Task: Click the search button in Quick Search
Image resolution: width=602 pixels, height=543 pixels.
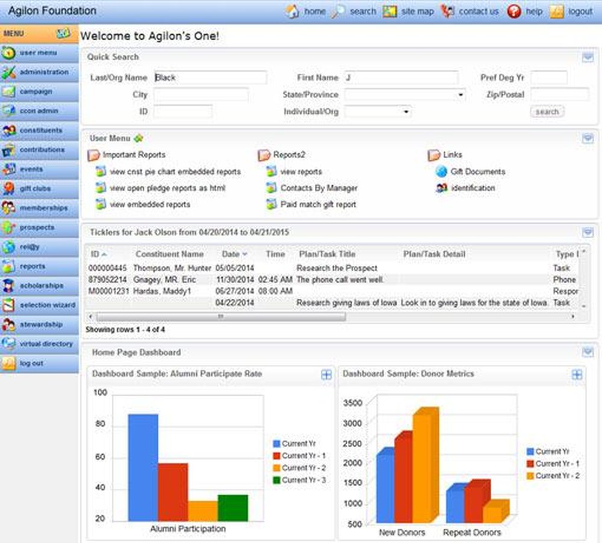Action: [x=547, y=112]
